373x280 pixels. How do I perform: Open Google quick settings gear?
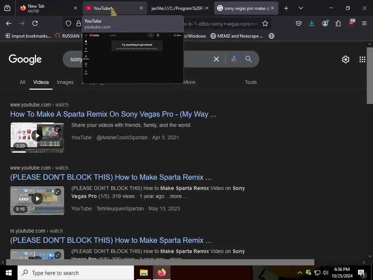pos(345,59)
